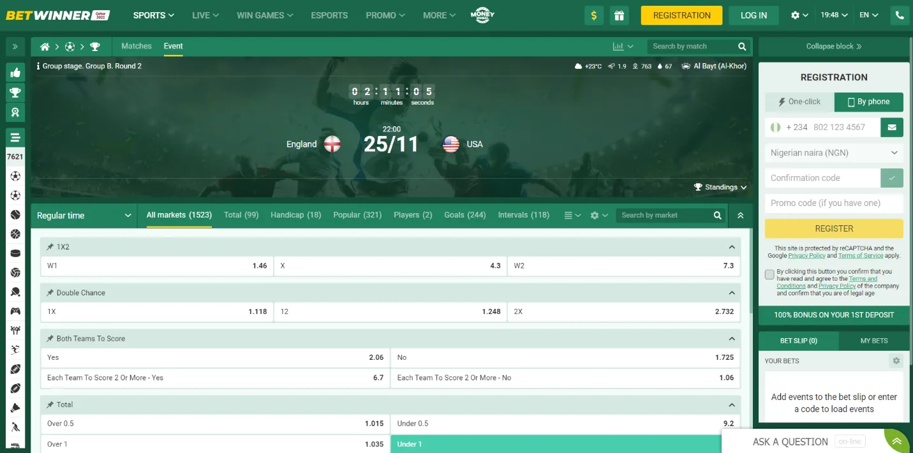Open the dollar payments icon in the header

[593, 14]
